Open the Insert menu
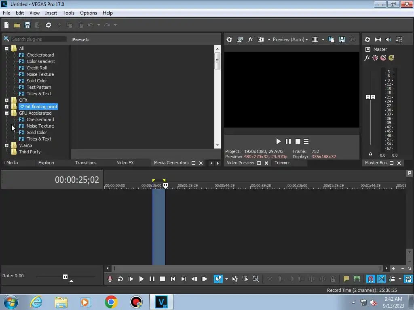 tap(51, 13)
